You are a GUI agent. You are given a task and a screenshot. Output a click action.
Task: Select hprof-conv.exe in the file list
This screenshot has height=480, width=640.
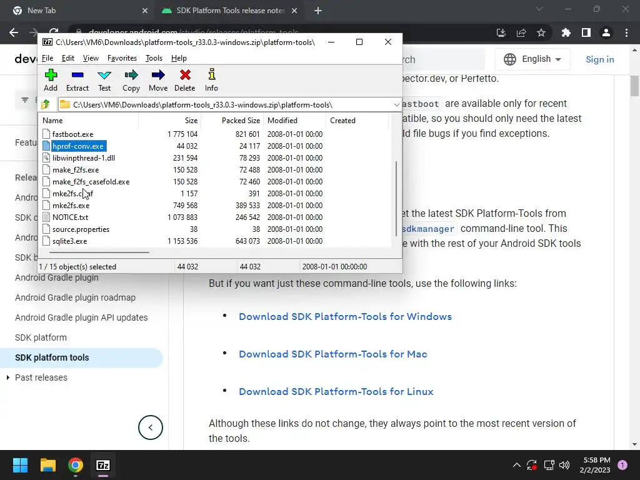78,146
